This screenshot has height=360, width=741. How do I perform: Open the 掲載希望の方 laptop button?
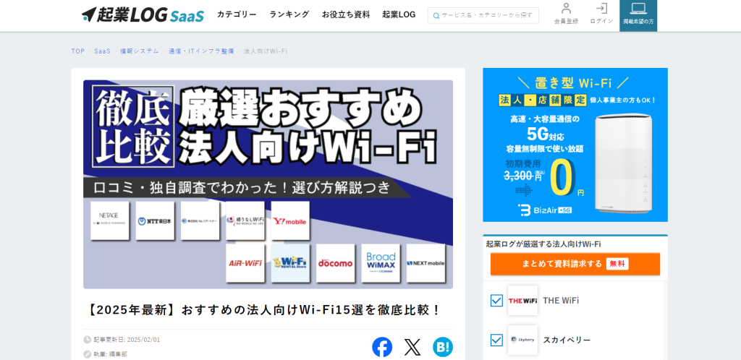click(638, 14)
